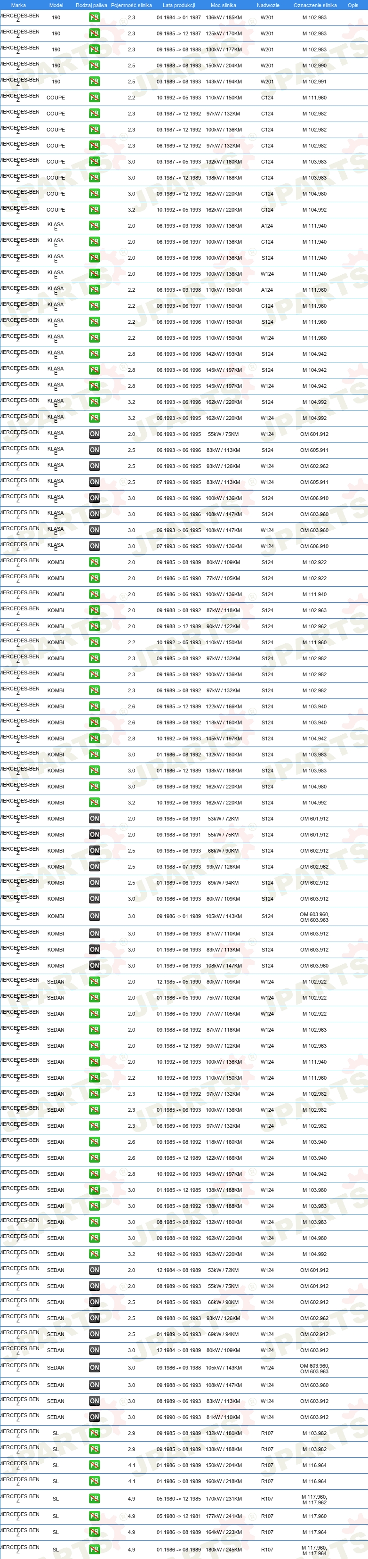Viewport: 368px width, 1559px height.
Task: Click petrol icon in 190 125kW/170KM row
Action: point(94,34)
